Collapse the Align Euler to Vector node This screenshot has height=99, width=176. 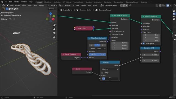(89, 38)
